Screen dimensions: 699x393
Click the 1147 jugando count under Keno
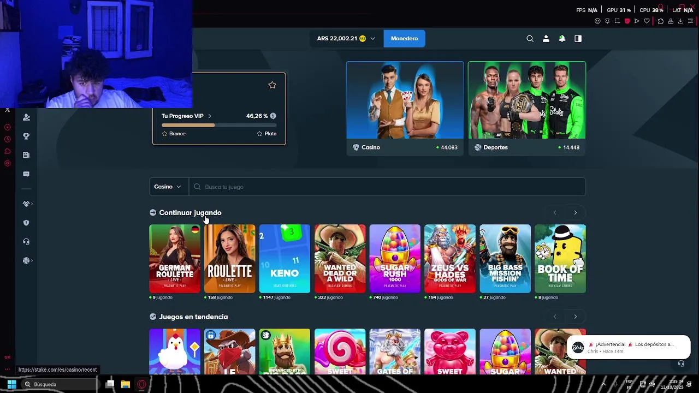(276, 297)
